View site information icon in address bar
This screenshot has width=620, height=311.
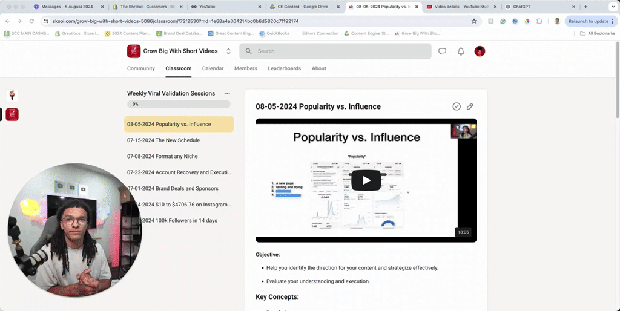click(x=46, y=21)
